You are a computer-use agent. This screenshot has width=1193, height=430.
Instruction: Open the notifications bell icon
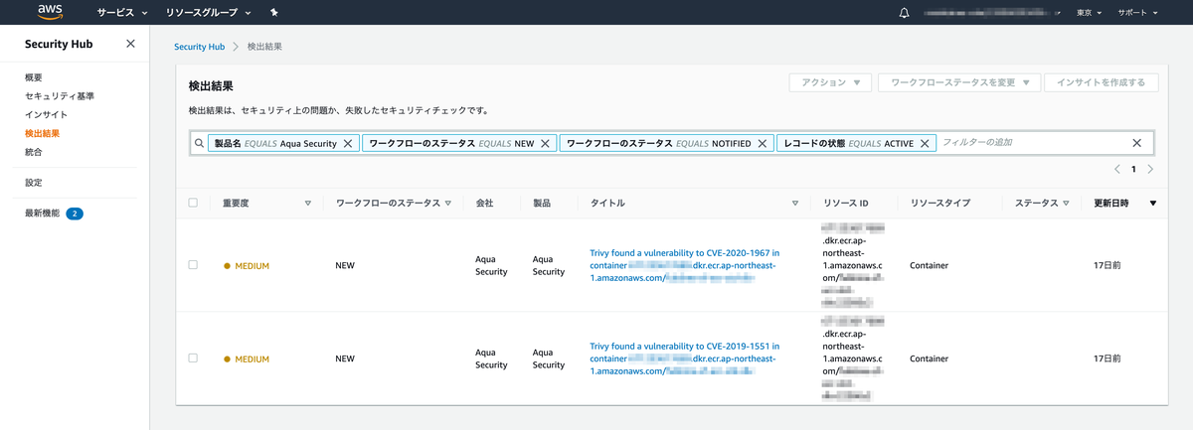[904, 13]
